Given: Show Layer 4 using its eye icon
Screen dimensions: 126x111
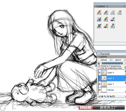Looking at the screenshot, I should [100, 73].
